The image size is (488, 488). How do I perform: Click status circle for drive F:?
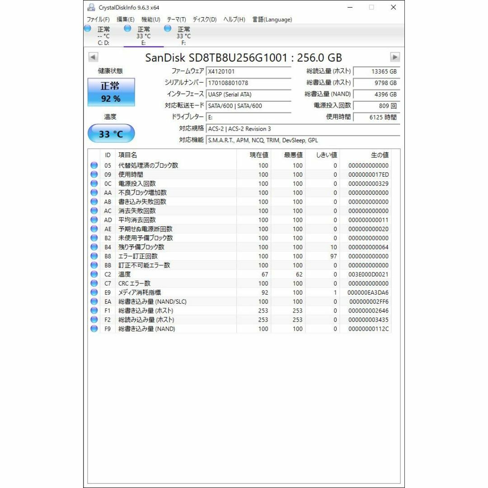tap(168, 28)
